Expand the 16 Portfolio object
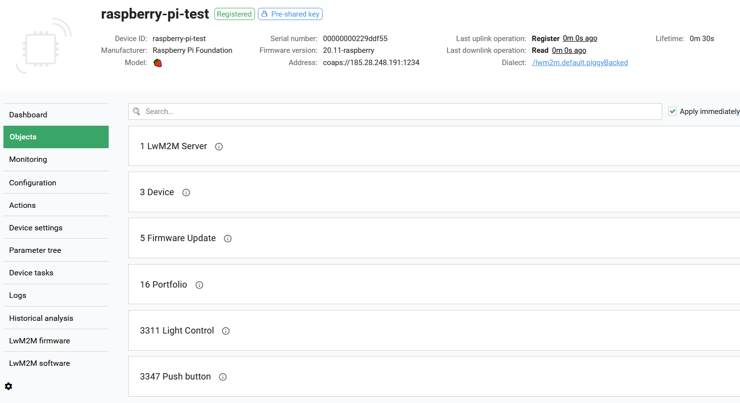This screenshot has width=740, height=403. point(434,284)
